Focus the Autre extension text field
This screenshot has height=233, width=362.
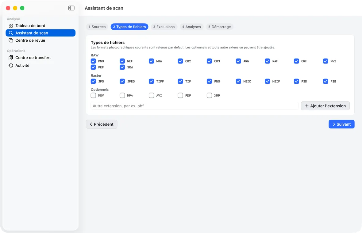pyautogui.click(x=194, y=106)
